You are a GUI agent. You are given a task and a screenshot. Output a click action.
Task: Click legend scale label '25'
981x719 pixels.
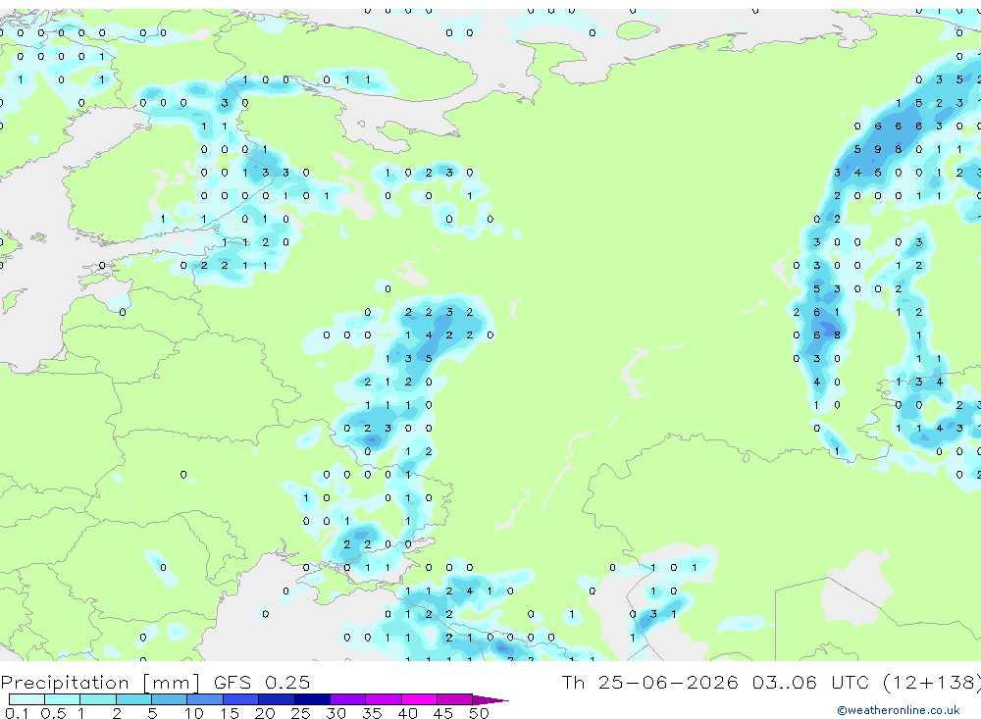[x=301, y=713]
